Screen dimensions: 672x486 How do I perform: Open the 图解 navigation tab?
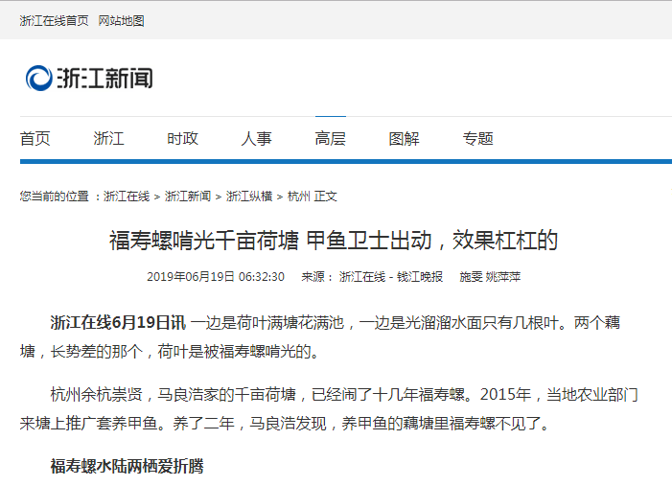404,138
